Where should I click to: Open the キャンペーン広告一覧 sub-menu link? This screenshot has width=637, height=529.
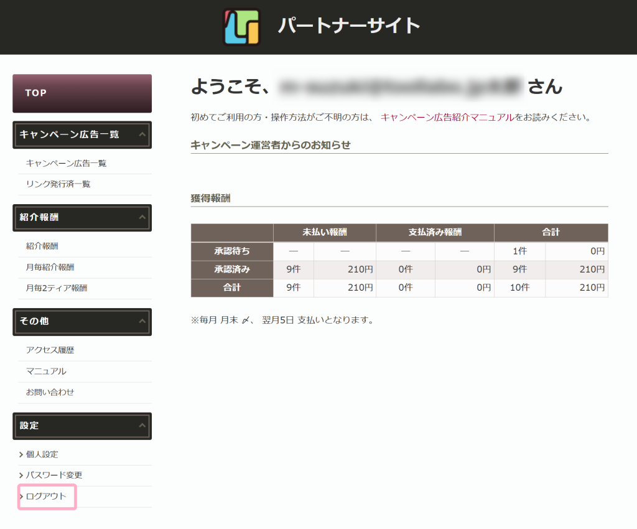point(66,163)
